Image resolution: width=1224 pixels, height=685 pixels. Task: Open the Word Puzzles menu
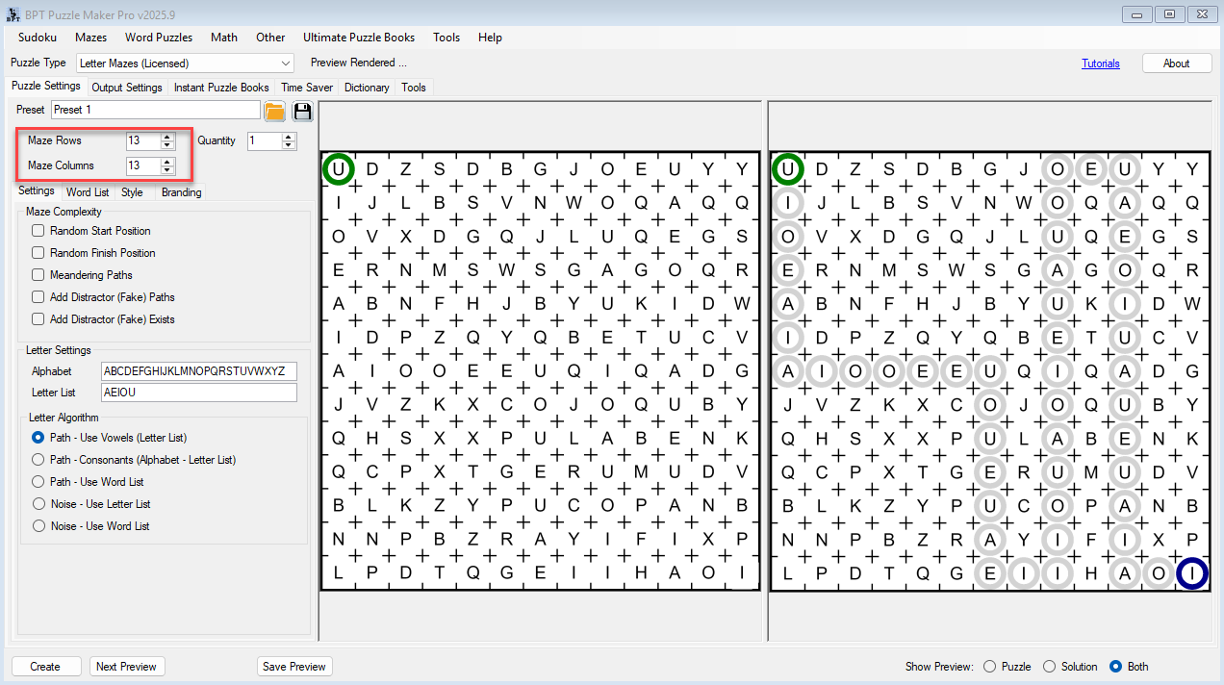click(x=159, y=38)
